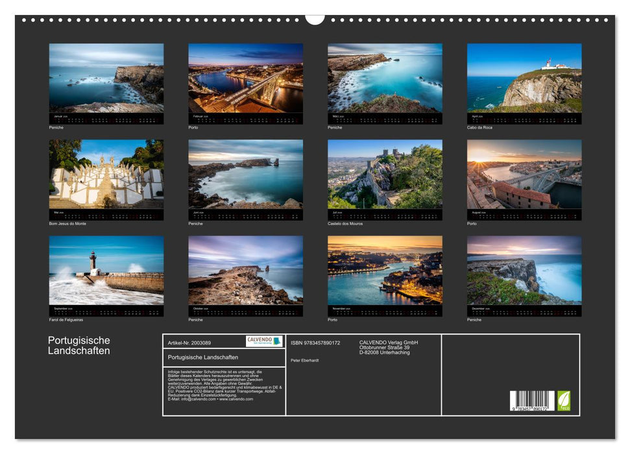Click the calendar hanging hole at top
The width and height of the screenshot is (630, 454).
click(315, 19)
